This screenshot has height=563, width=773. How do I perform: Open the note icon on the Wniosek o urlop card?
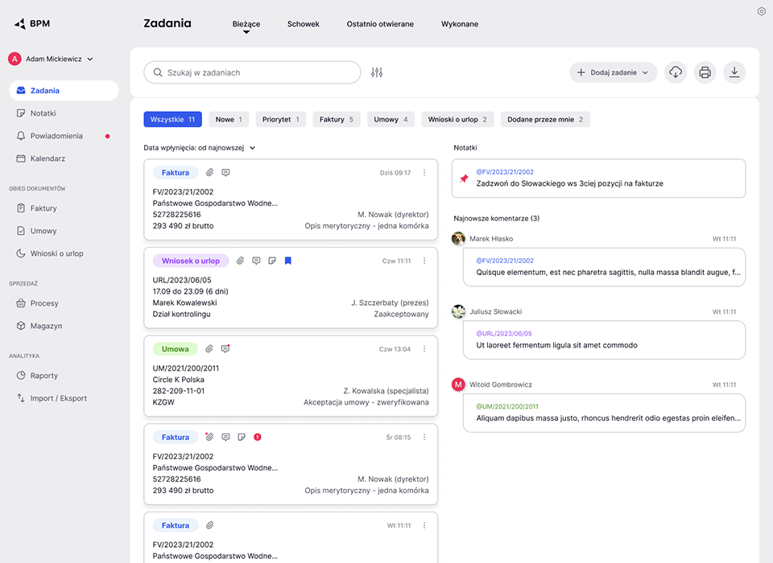(x=272, y=261)
